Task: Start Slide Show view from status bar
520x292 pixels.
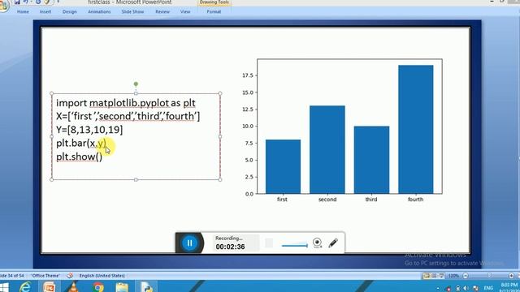Action: [x=441, y=276]
